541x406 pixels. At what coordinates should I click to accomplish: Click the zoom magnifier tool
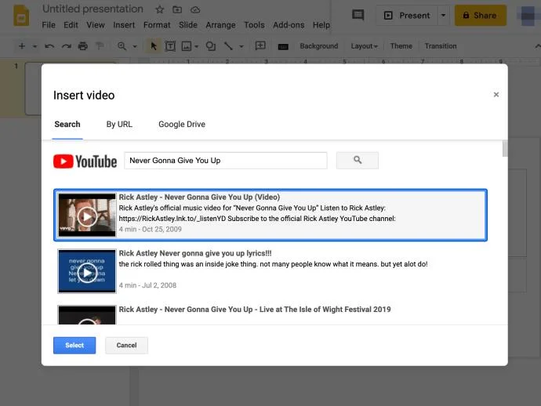[x=122, y=46]
